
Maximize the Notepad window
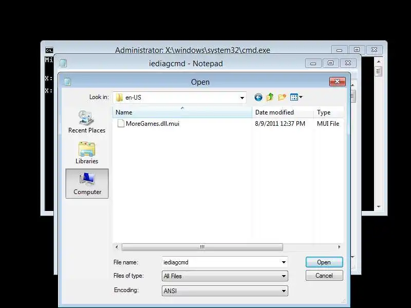click(330, 63)
